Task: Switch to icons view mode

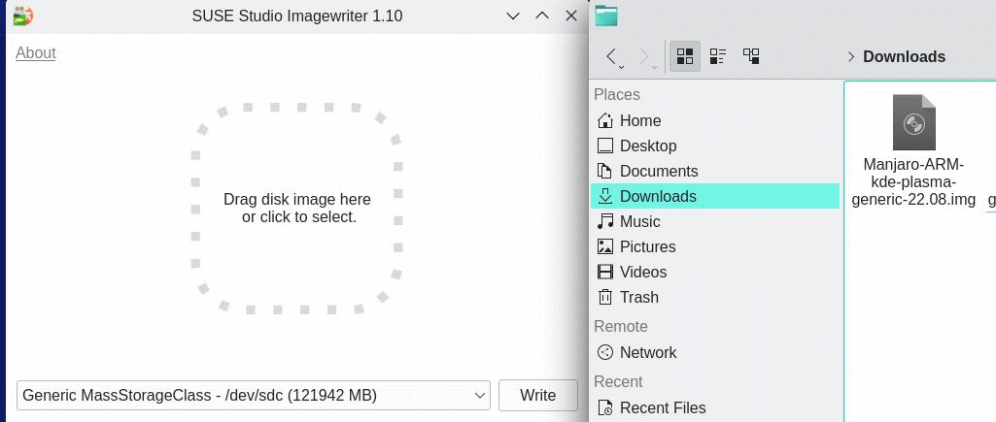Action: click(685, 56)
